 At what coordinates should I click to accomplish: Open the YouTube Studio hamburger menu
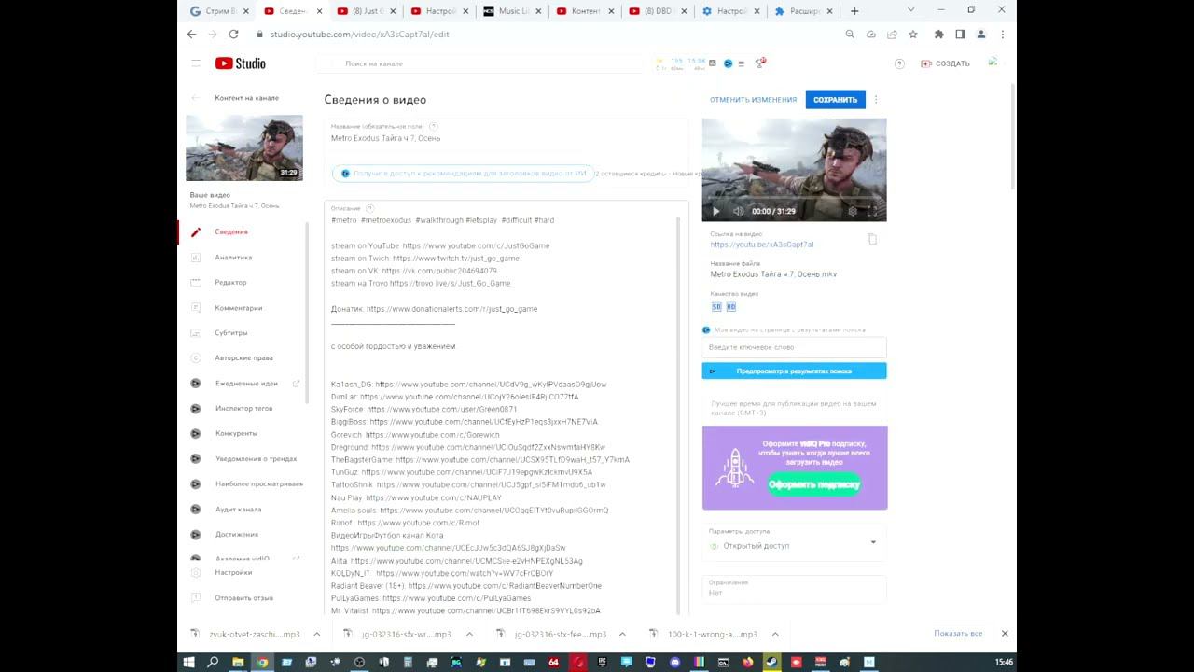pyautogui.click(x=196, y=63)
